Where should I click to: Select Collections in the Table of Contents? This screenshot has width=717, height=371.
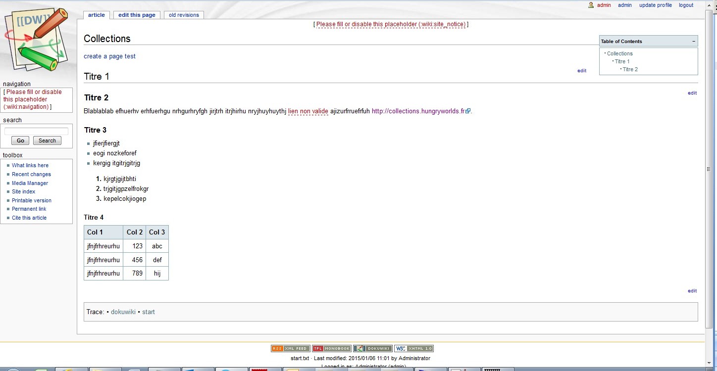pos(619,54)
